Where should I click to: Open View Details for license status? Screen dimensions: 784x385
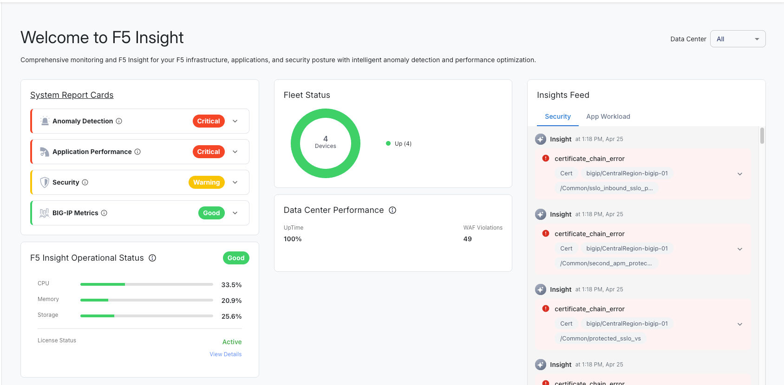(x=226, y=354)
